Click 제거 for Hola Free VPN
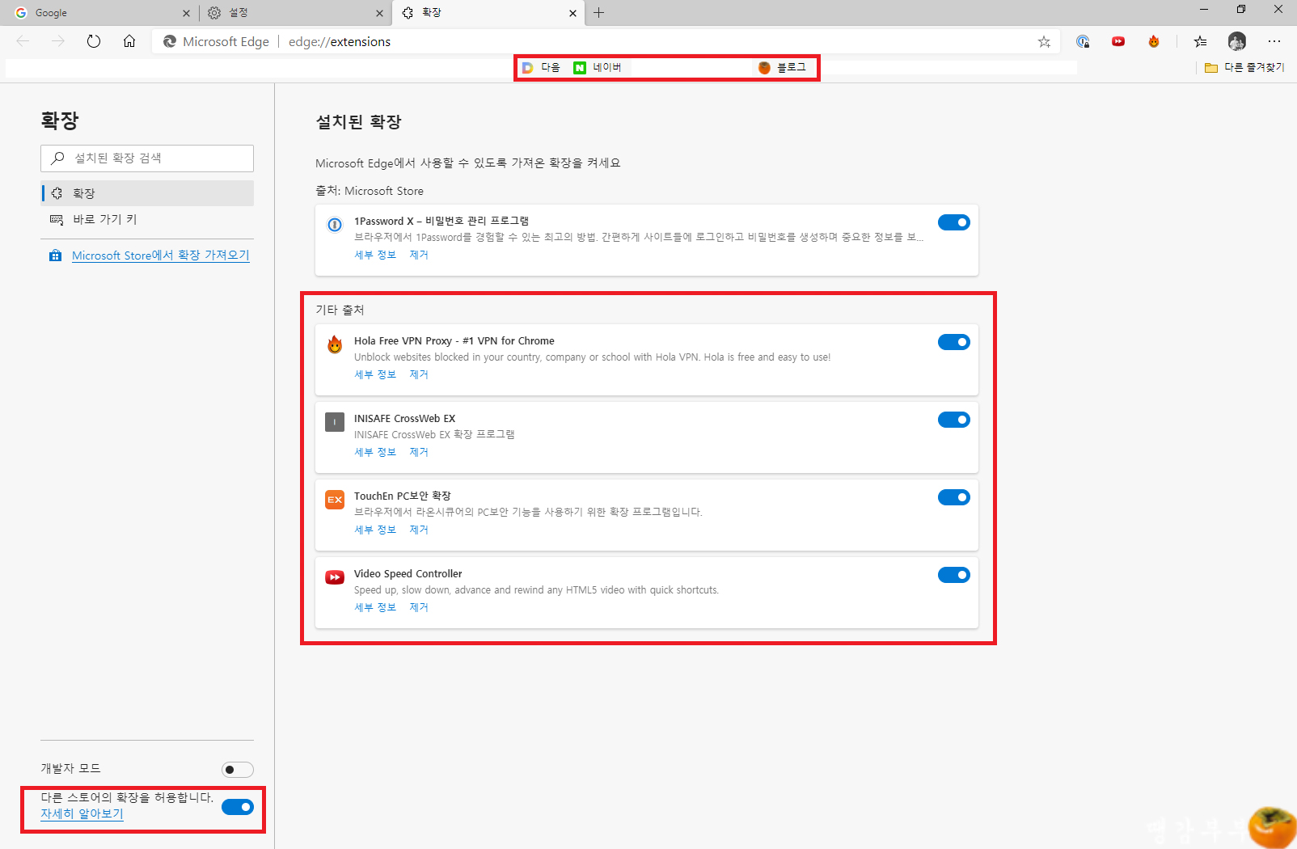 (x=419, y=374)
